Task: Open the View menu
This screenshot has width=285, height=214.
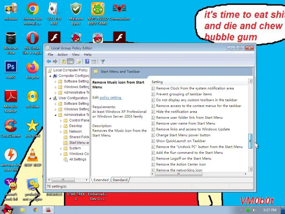Action: [76, 55]
